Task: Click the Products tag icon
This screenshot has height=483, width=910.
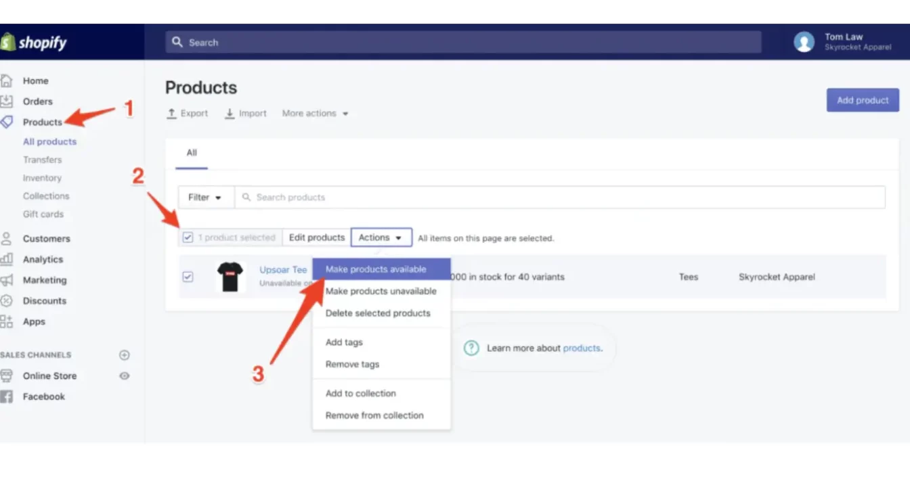Action: point(6,122)
